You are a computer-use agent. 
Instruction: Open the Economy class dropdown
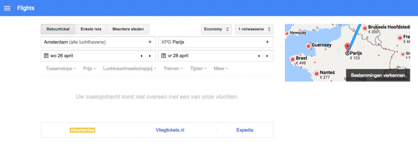click(x=216, y=29)
